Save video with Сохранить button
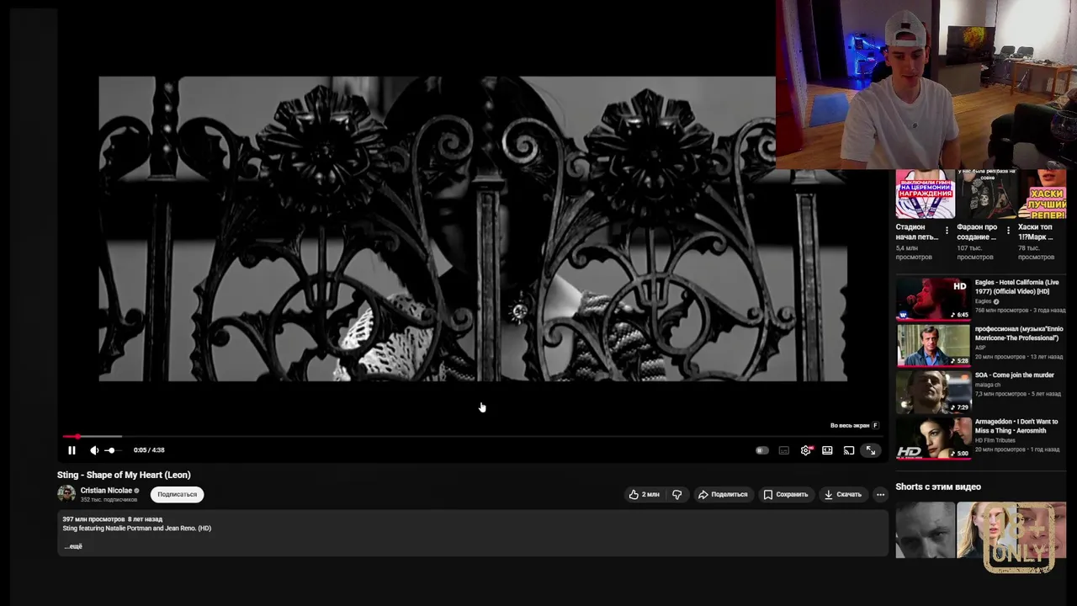 pyautogui.click(x=785, y=494)
